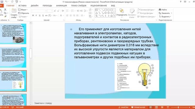This screenshot has width=195, height=109.
Task: Toggle bulleted list formatting
Action: pos(68,11)
